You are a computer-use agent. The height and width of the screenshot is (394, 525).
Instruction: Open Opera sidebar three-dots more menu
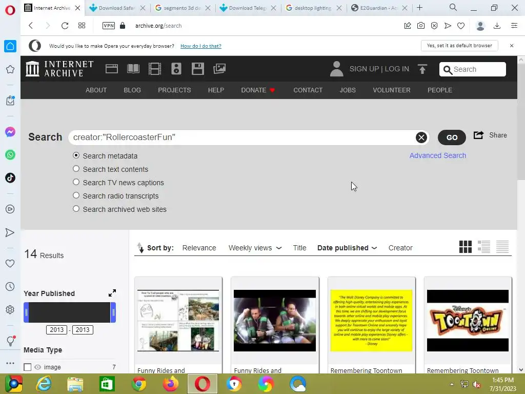[10, 363]
